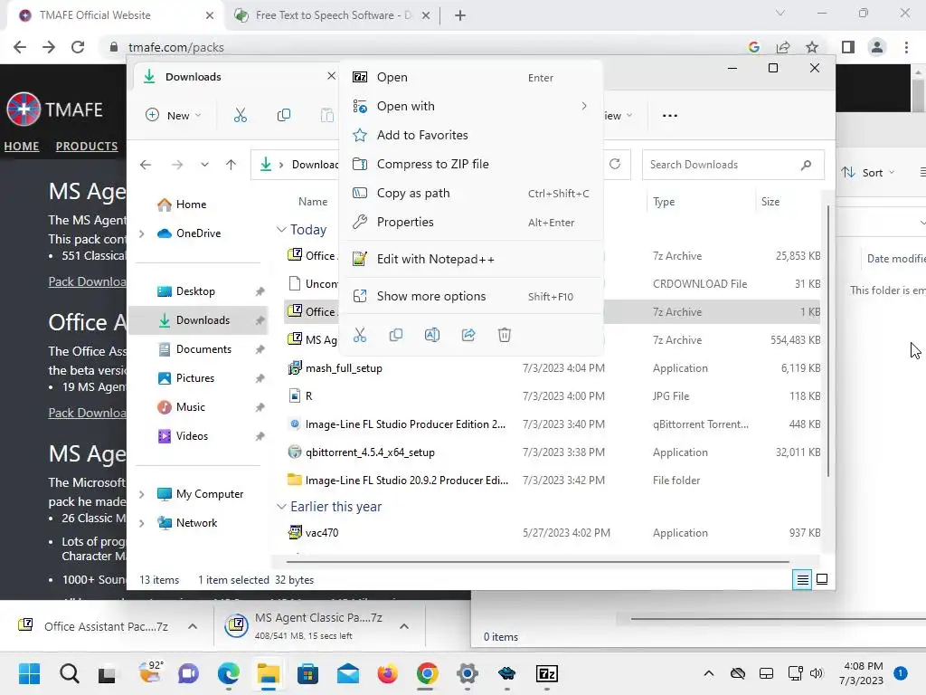
Task: Switch to the large thumbnails view icon
Action: click(821, 580)
